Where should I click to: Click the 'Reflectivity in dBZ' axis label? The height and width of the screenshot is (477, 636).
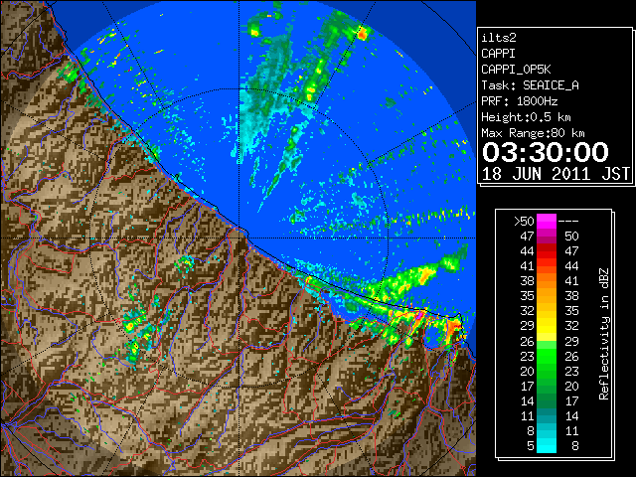(604, 334)
